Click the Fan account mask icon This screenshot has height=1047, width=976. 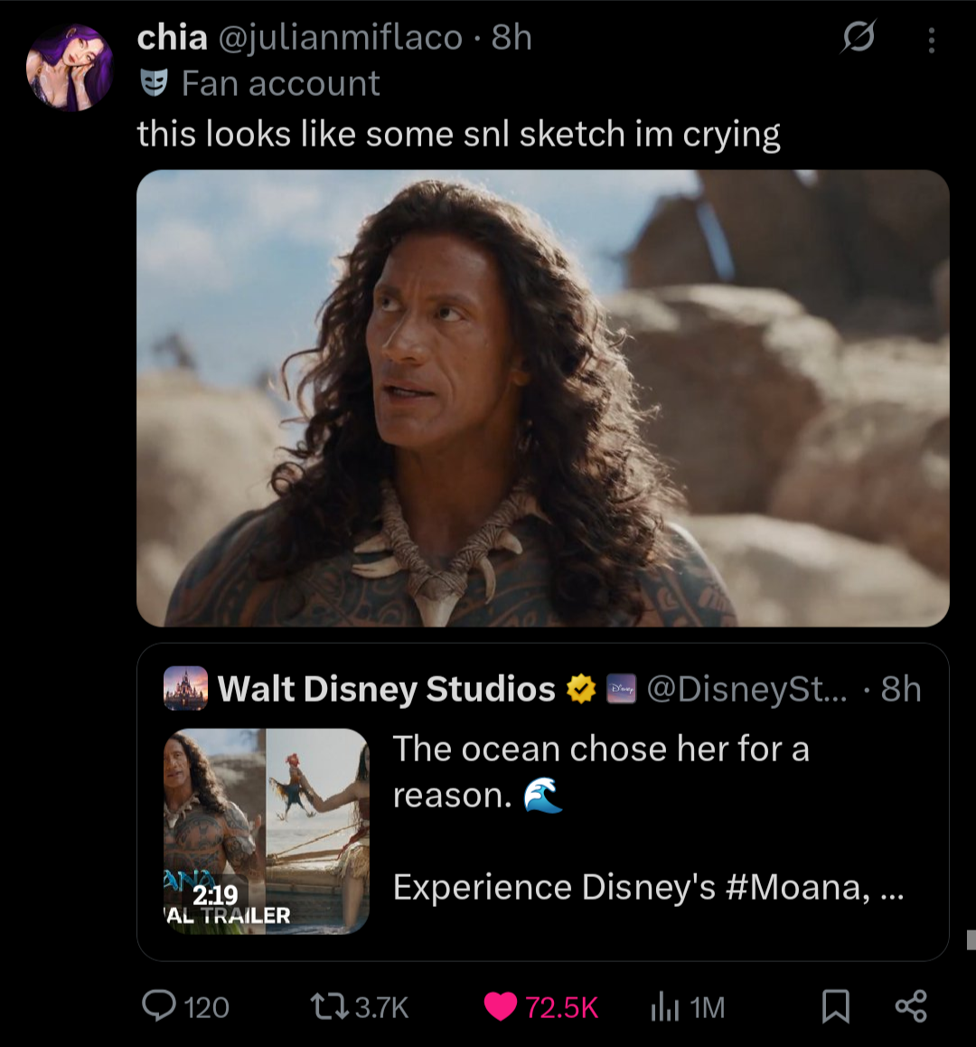[x=154, y=83]
